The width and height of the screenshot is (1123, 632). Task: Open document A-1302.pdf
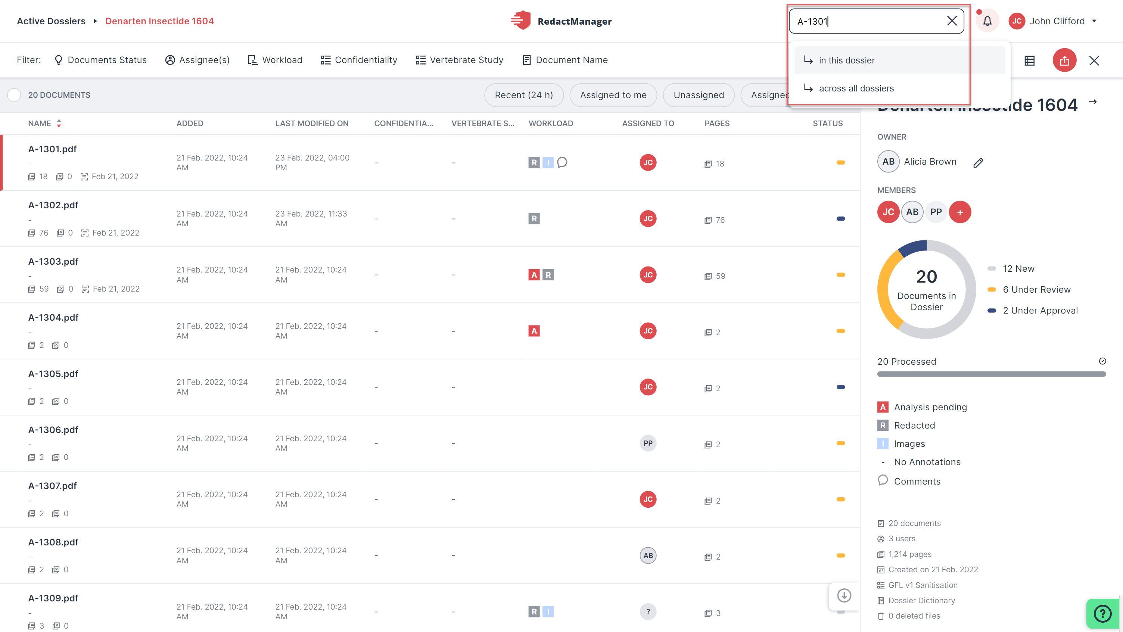tap(53, 205)
